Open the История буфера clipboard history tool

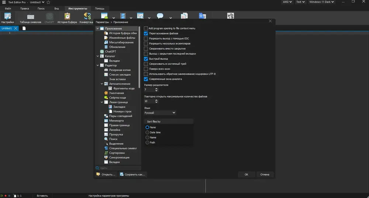coord(67,18)
